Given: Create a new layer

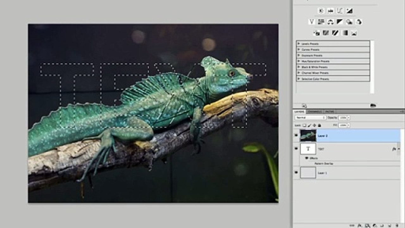Looking at the screenshot, I should pyautogui.click(x=389, y=225).
